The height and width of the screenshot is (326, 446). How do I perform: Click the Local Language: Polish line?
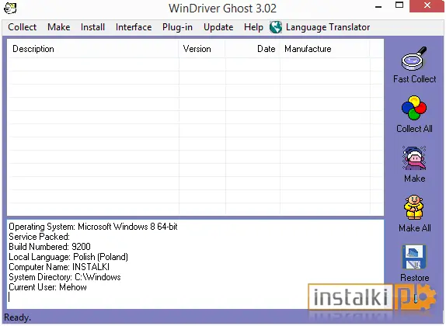(x=68, y=257)
